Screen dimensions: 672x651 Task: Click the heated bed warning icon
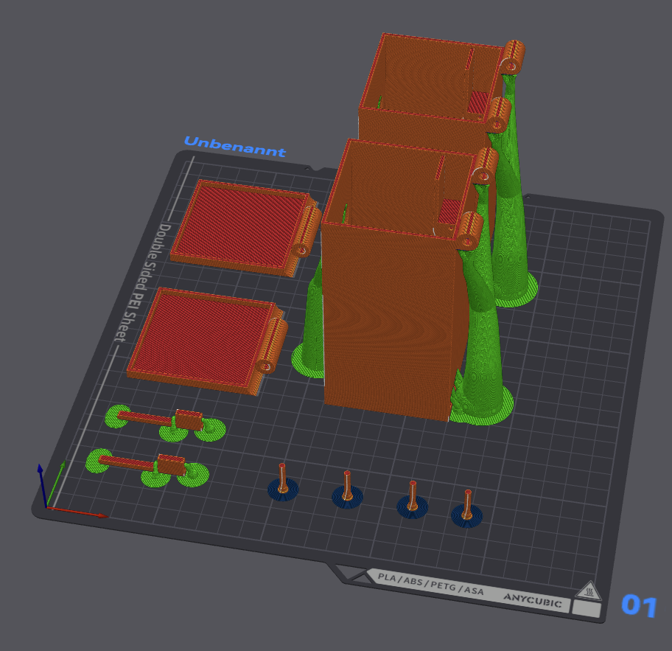tap(589, 591)
